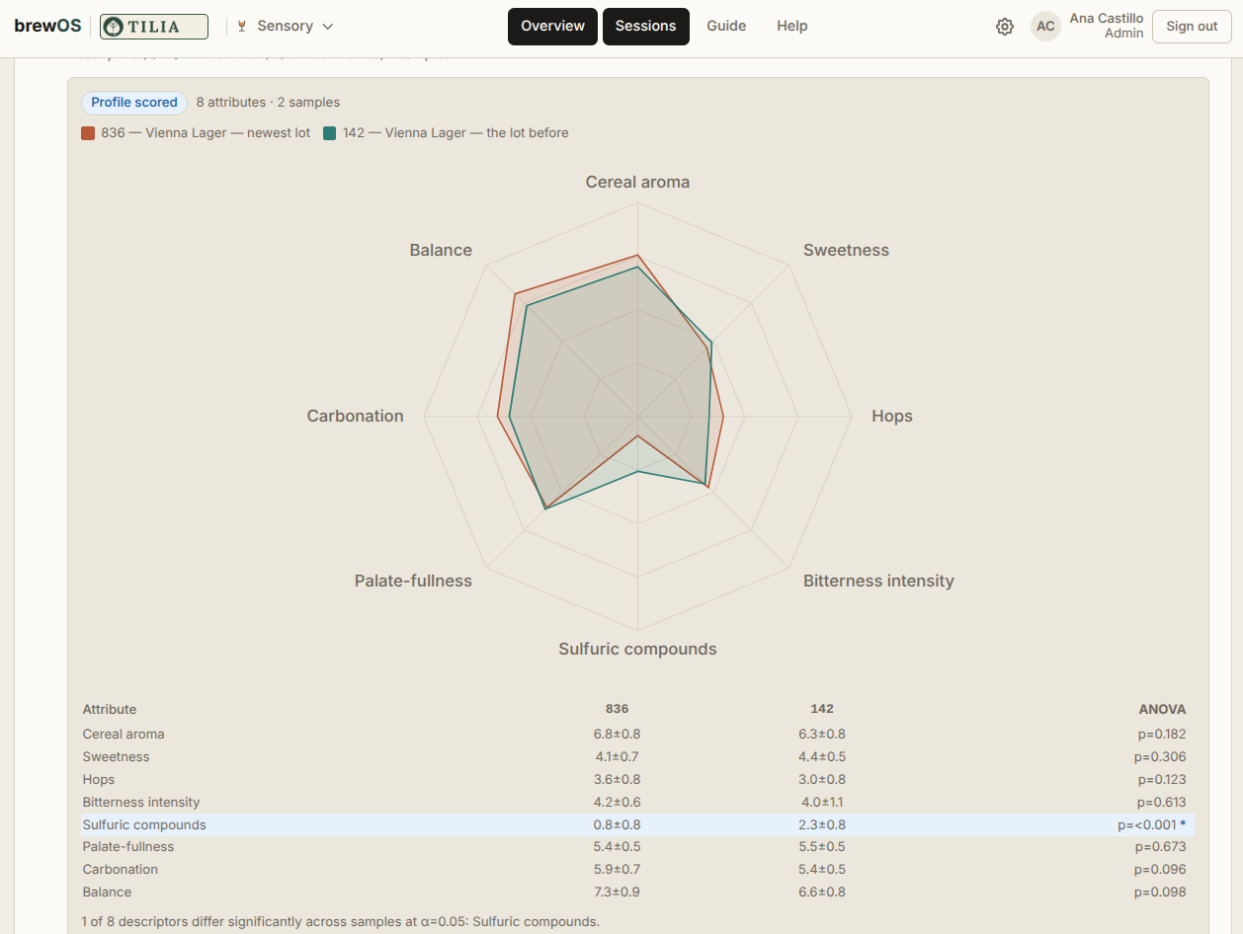Image resolution: width=1243 pixels, height=934 pixels.
Task: Toggle legend entry 836 Vienna Lager newest lot
Action: point(196,133)
